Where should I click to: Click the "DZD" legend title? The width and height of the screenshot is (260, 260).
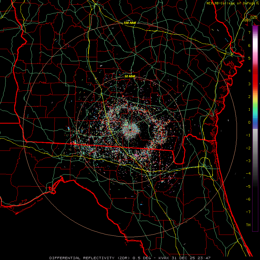click(254, 17)
